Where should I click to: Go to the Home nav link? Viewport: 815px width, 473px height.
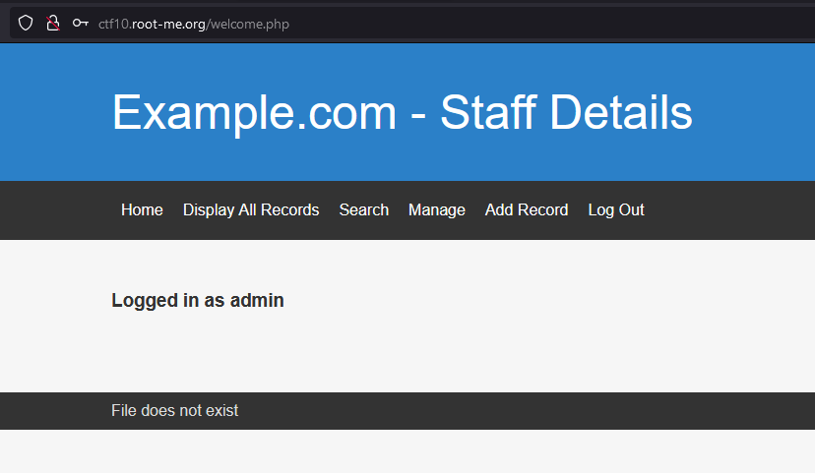tap(142, 209)
